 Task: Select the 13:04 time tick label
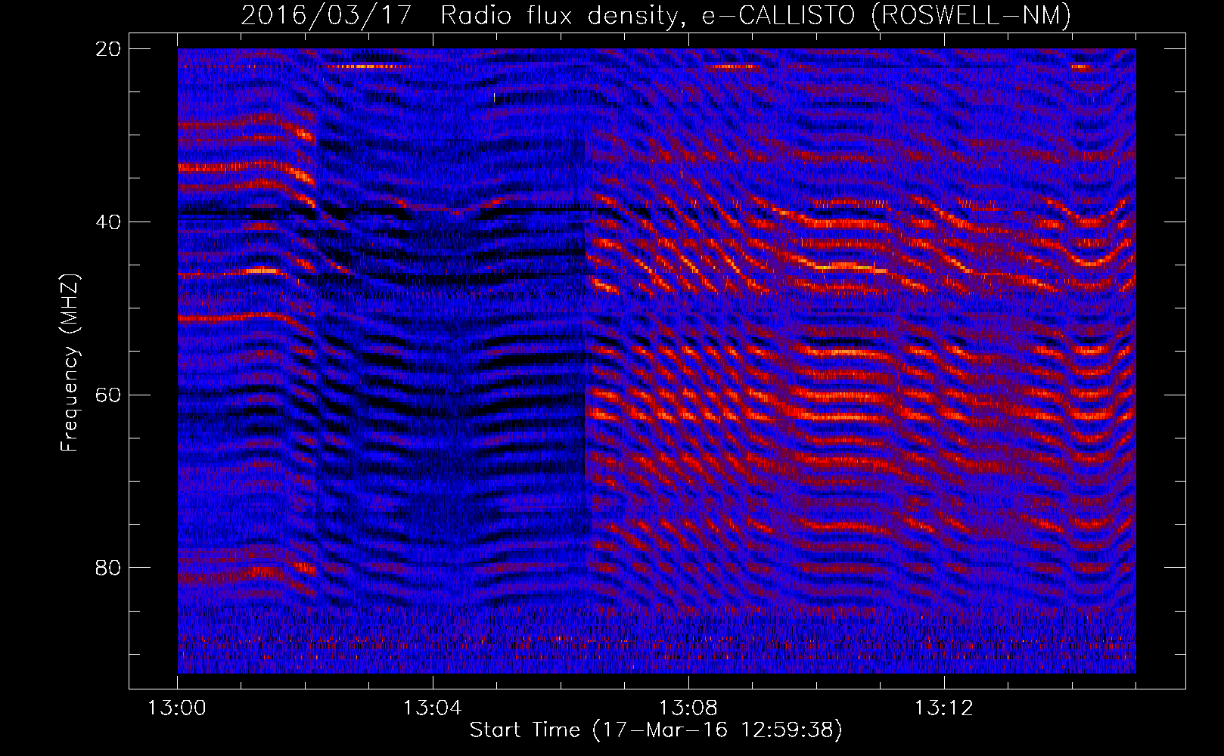433,708
